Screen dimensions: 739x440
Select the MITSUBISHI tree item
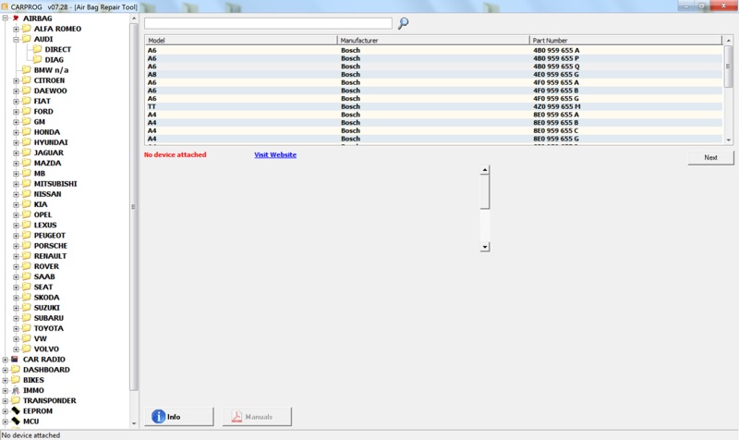(55, 183)
